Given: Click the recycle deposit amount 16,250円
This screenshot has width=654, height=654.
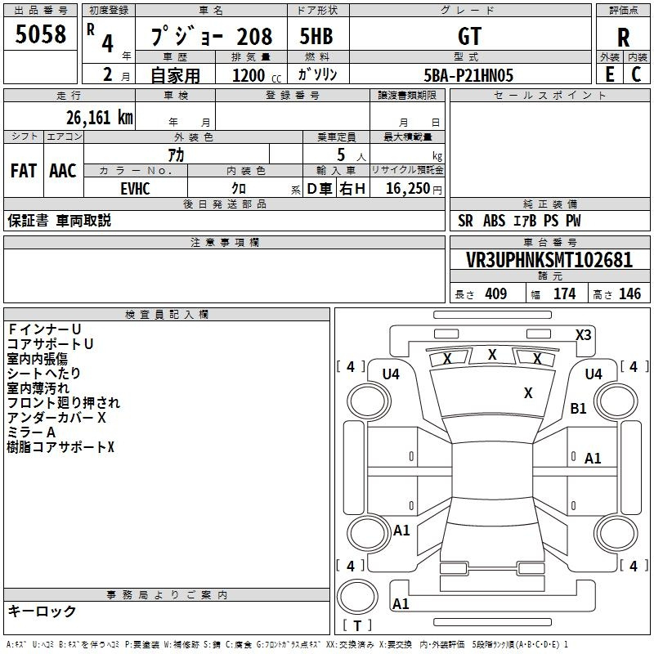Looking at the screenshot, I should point(407,188).
